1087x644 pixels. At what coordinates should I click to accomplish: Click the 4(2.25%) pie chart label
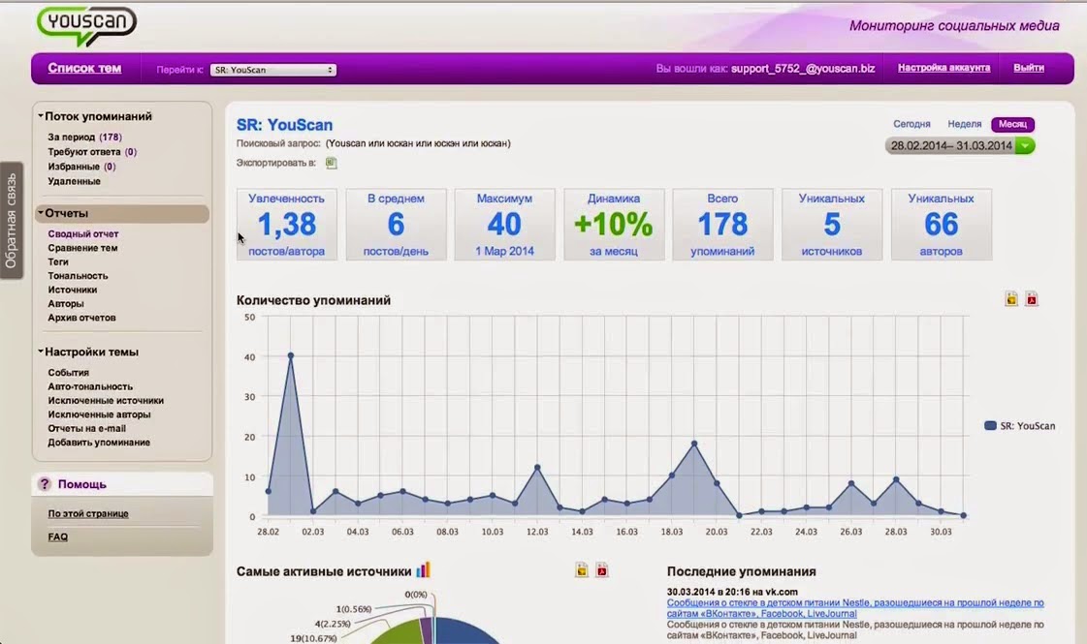click(x=335, y=624)
